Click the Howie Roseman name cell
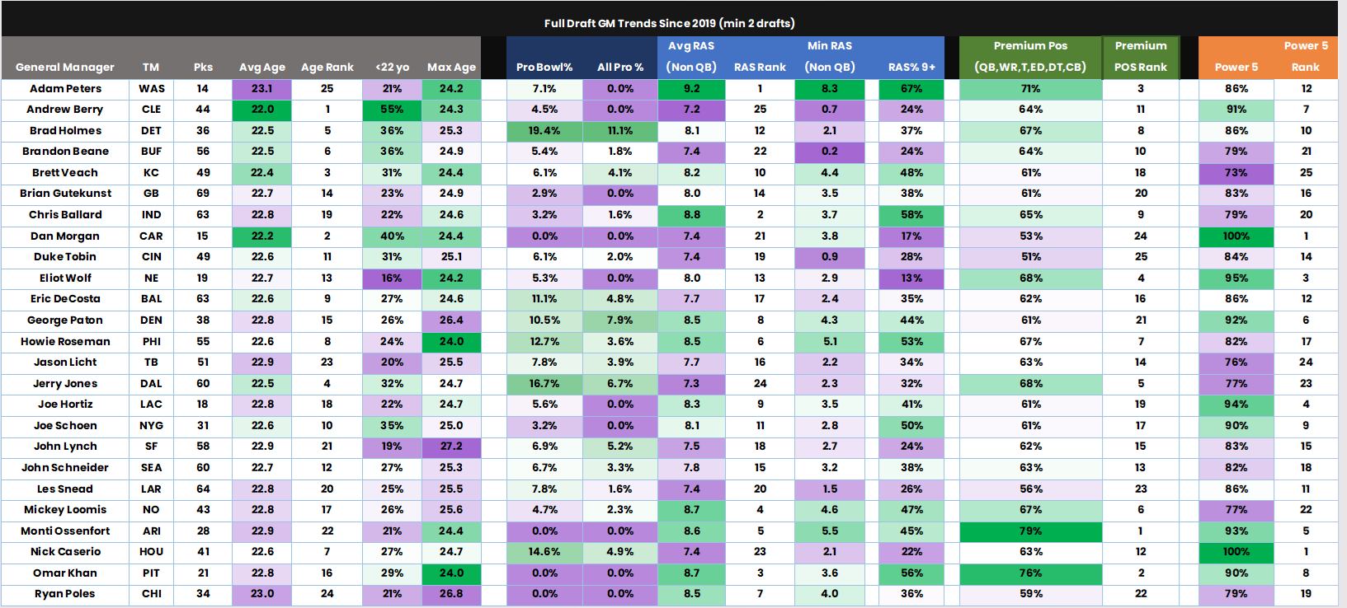The width and height of the screenshot is (1347, 608). (x=65, y=341)
